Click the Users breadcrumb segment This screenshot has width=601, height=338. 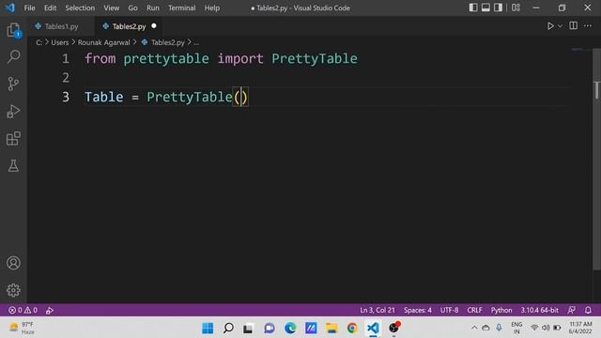(60, 42)
